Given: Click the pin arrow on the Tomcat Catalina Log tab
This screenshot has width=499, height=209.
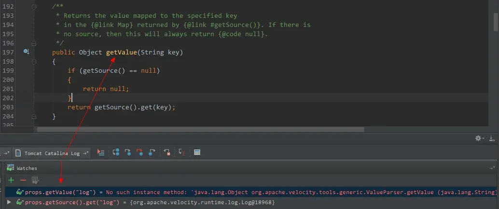Looking at the screenshot, I should click(85, 153).
